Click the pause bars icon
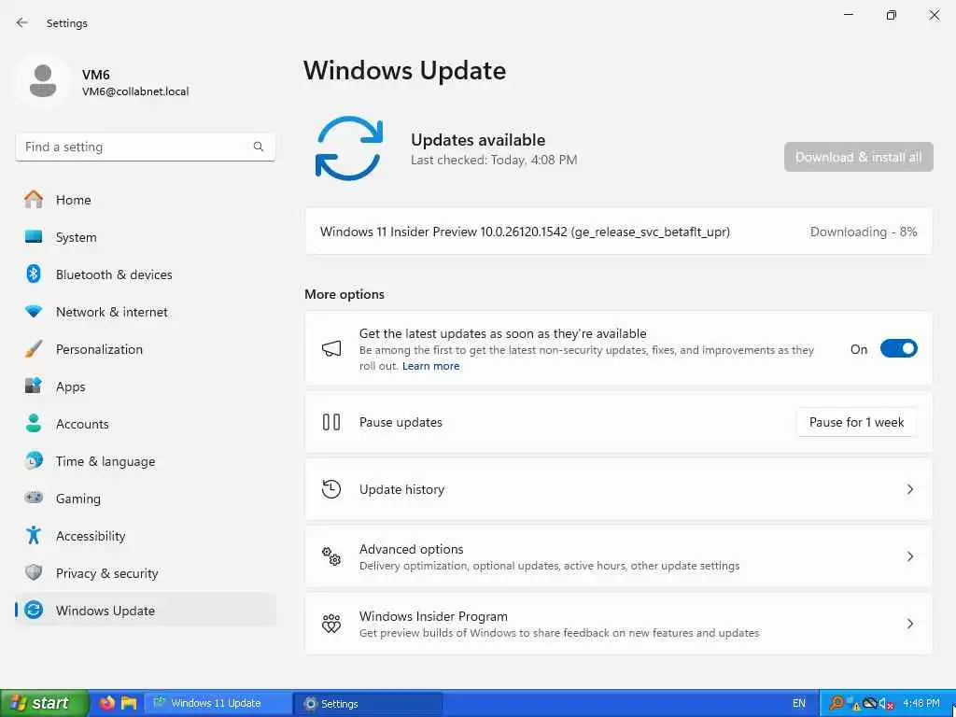This screenshot has width=956, height=717. pos(331,422)
